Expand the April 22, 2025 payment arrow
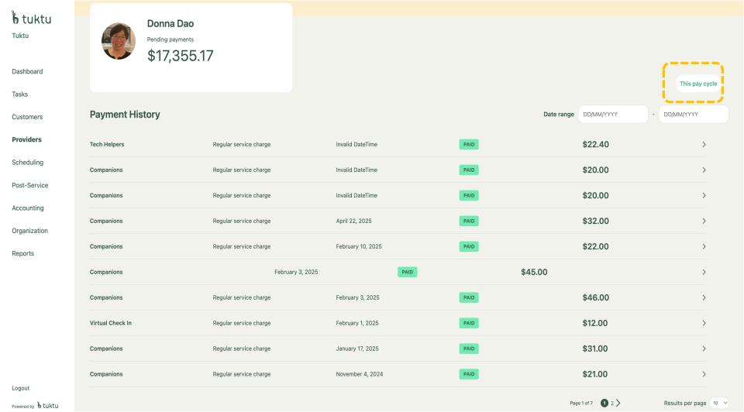 click(704, 221)
